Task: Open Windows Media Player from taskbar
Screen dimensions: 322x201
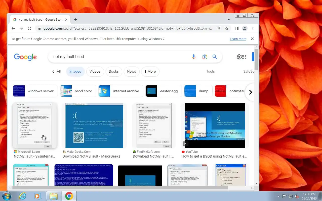Action: coord(38,196)
